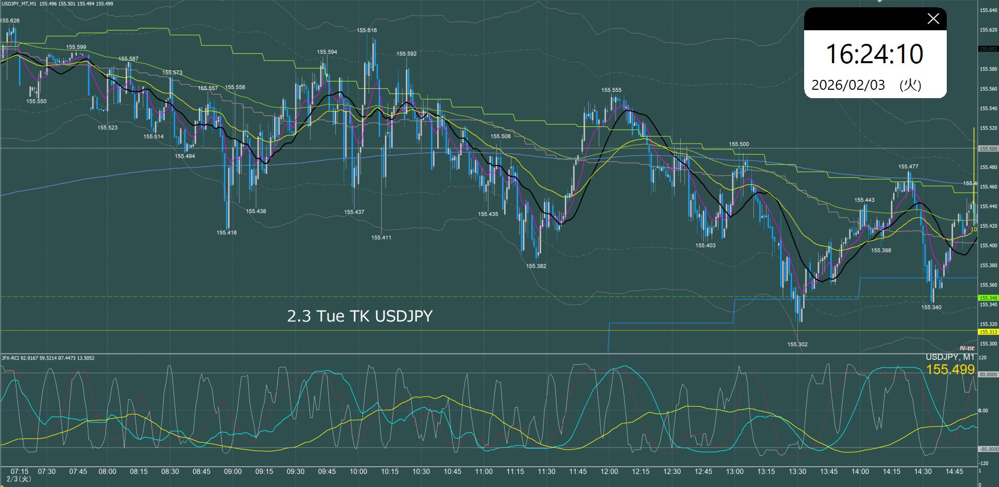This screenshot has width=999, height=487.
Task: Click the USDJPY_MT,M1 chart title text
Action: (x=19, y=4)
